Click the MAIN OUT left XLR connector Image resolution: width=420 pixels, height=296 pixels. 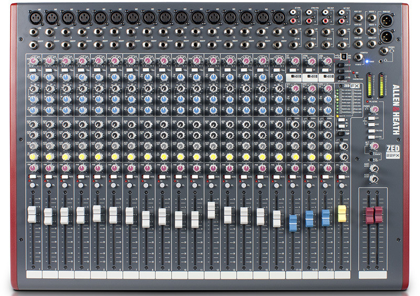tap(386, 20)
